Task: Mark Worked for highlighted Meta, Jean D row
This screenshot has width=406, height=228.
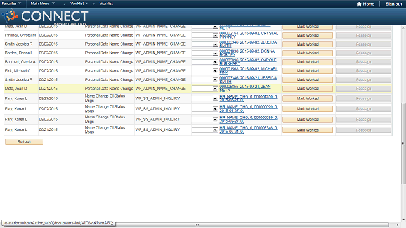Action: point(308,89)
